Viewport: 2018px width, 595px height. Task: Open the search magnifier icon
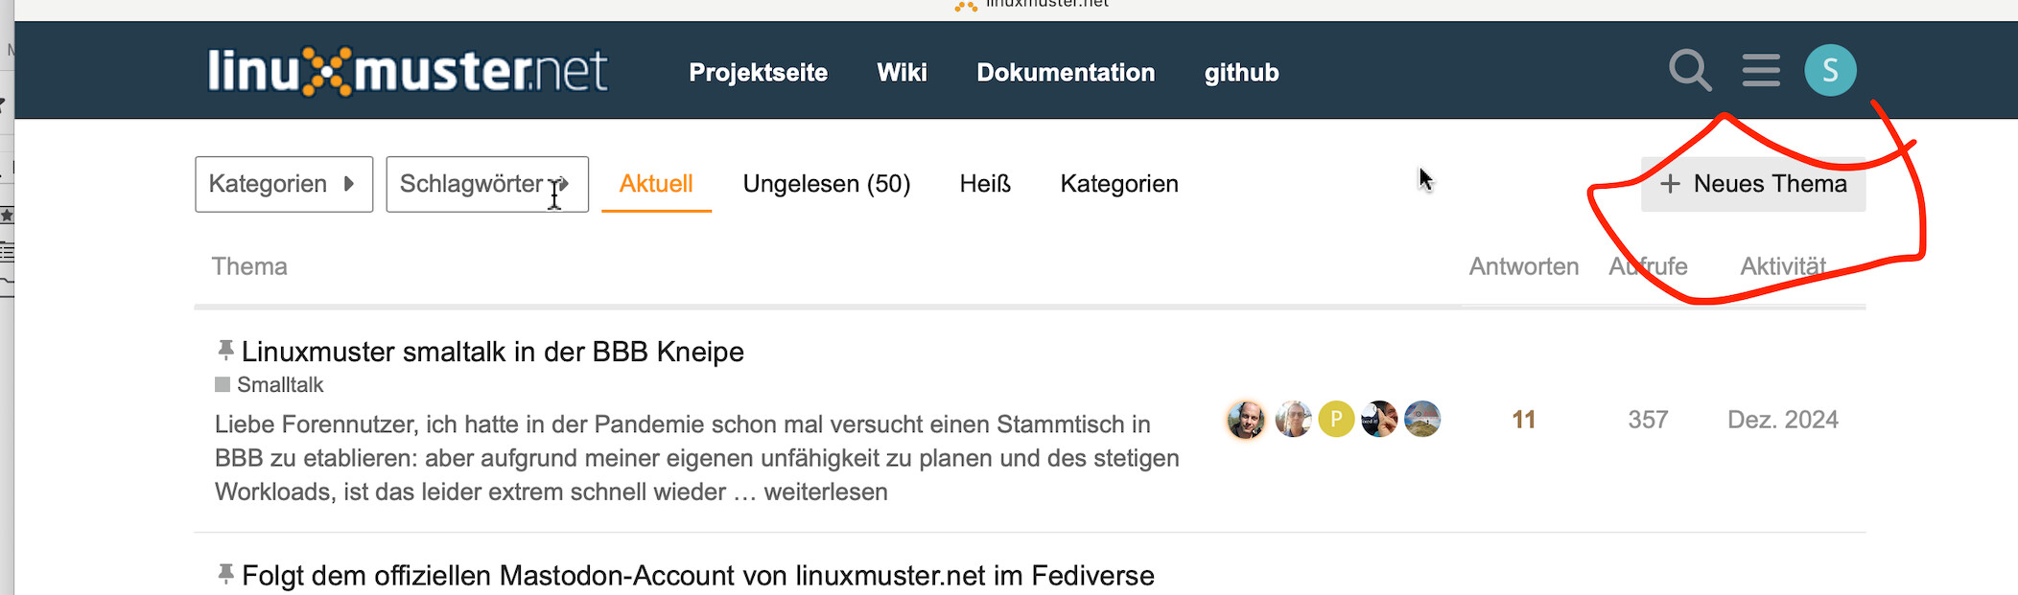(x=1690, y=70)
